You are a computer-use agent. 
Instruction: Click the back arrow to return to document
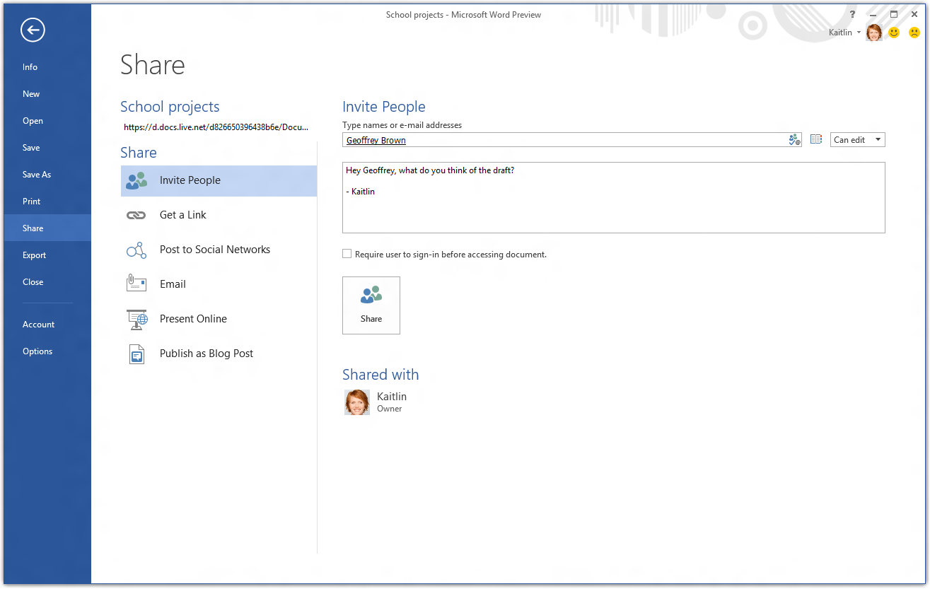(33, 30)
